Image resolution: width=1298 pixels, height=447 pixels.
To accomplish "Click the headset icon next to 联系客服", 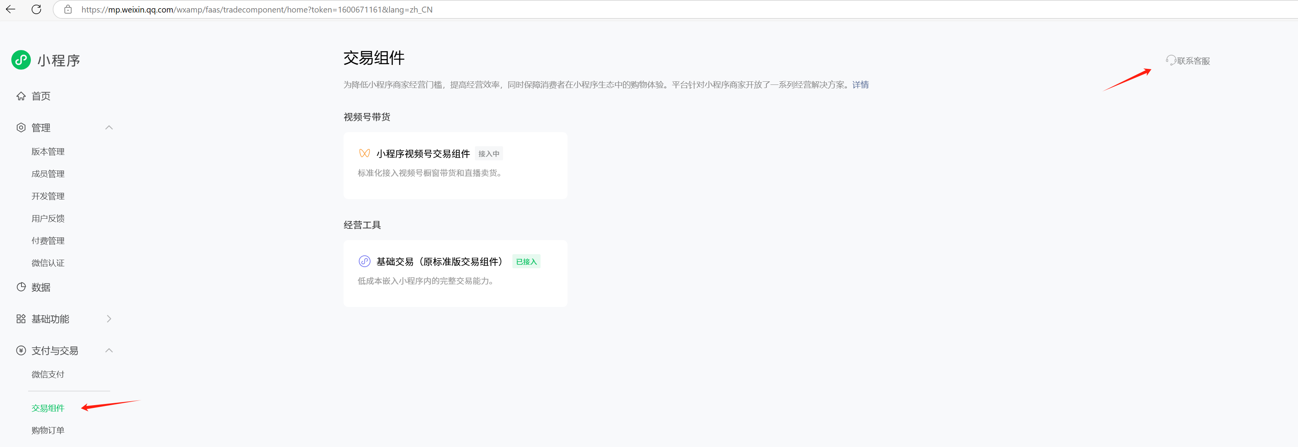I will coord(1171,61).
